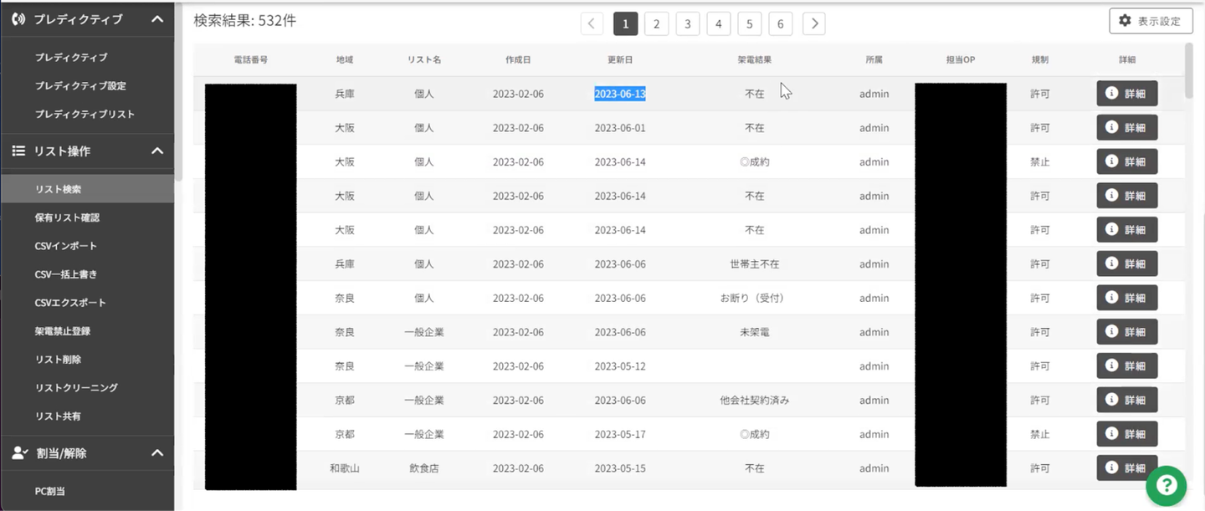The height and width of the screenshot is (511, 1205).
Task: Click the gear icon in 表示設定
Action: 1125,21
